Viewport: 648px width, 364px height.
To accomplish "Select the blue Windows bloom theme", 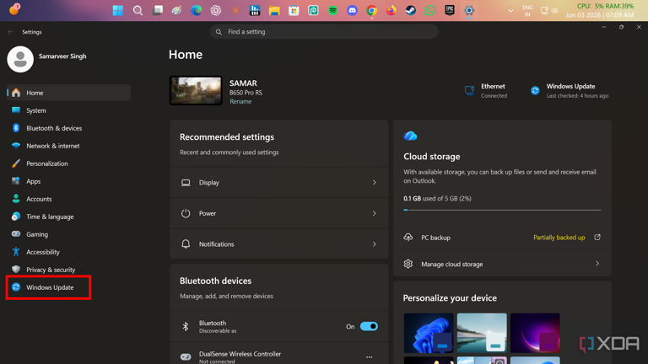I will coord(429,333).
